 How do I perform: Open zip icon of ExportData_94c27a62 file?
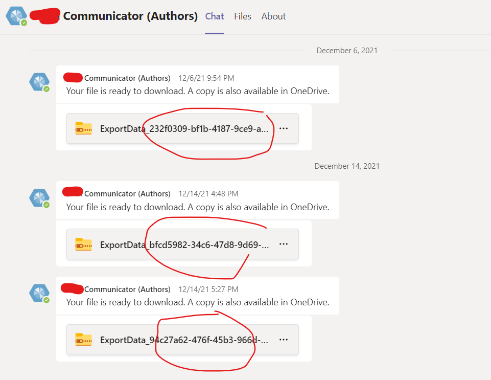83,340
